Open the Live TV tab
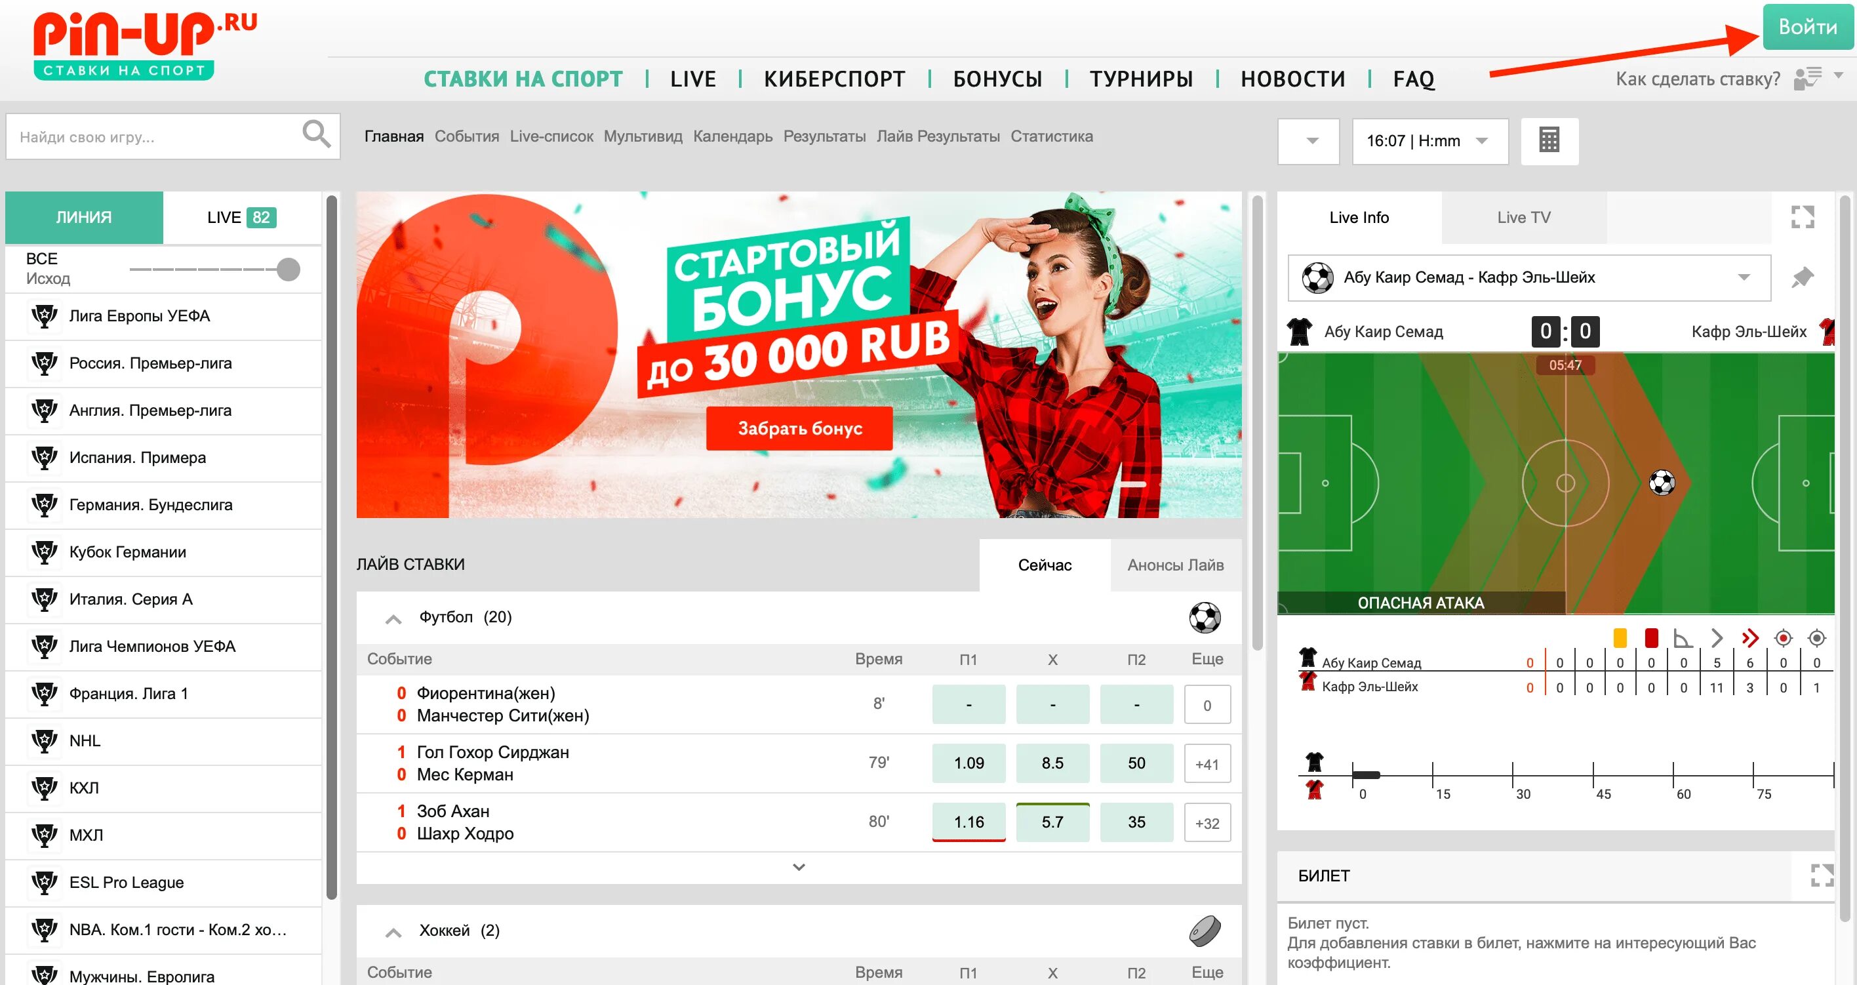1857x985 pixels. 1523,217
